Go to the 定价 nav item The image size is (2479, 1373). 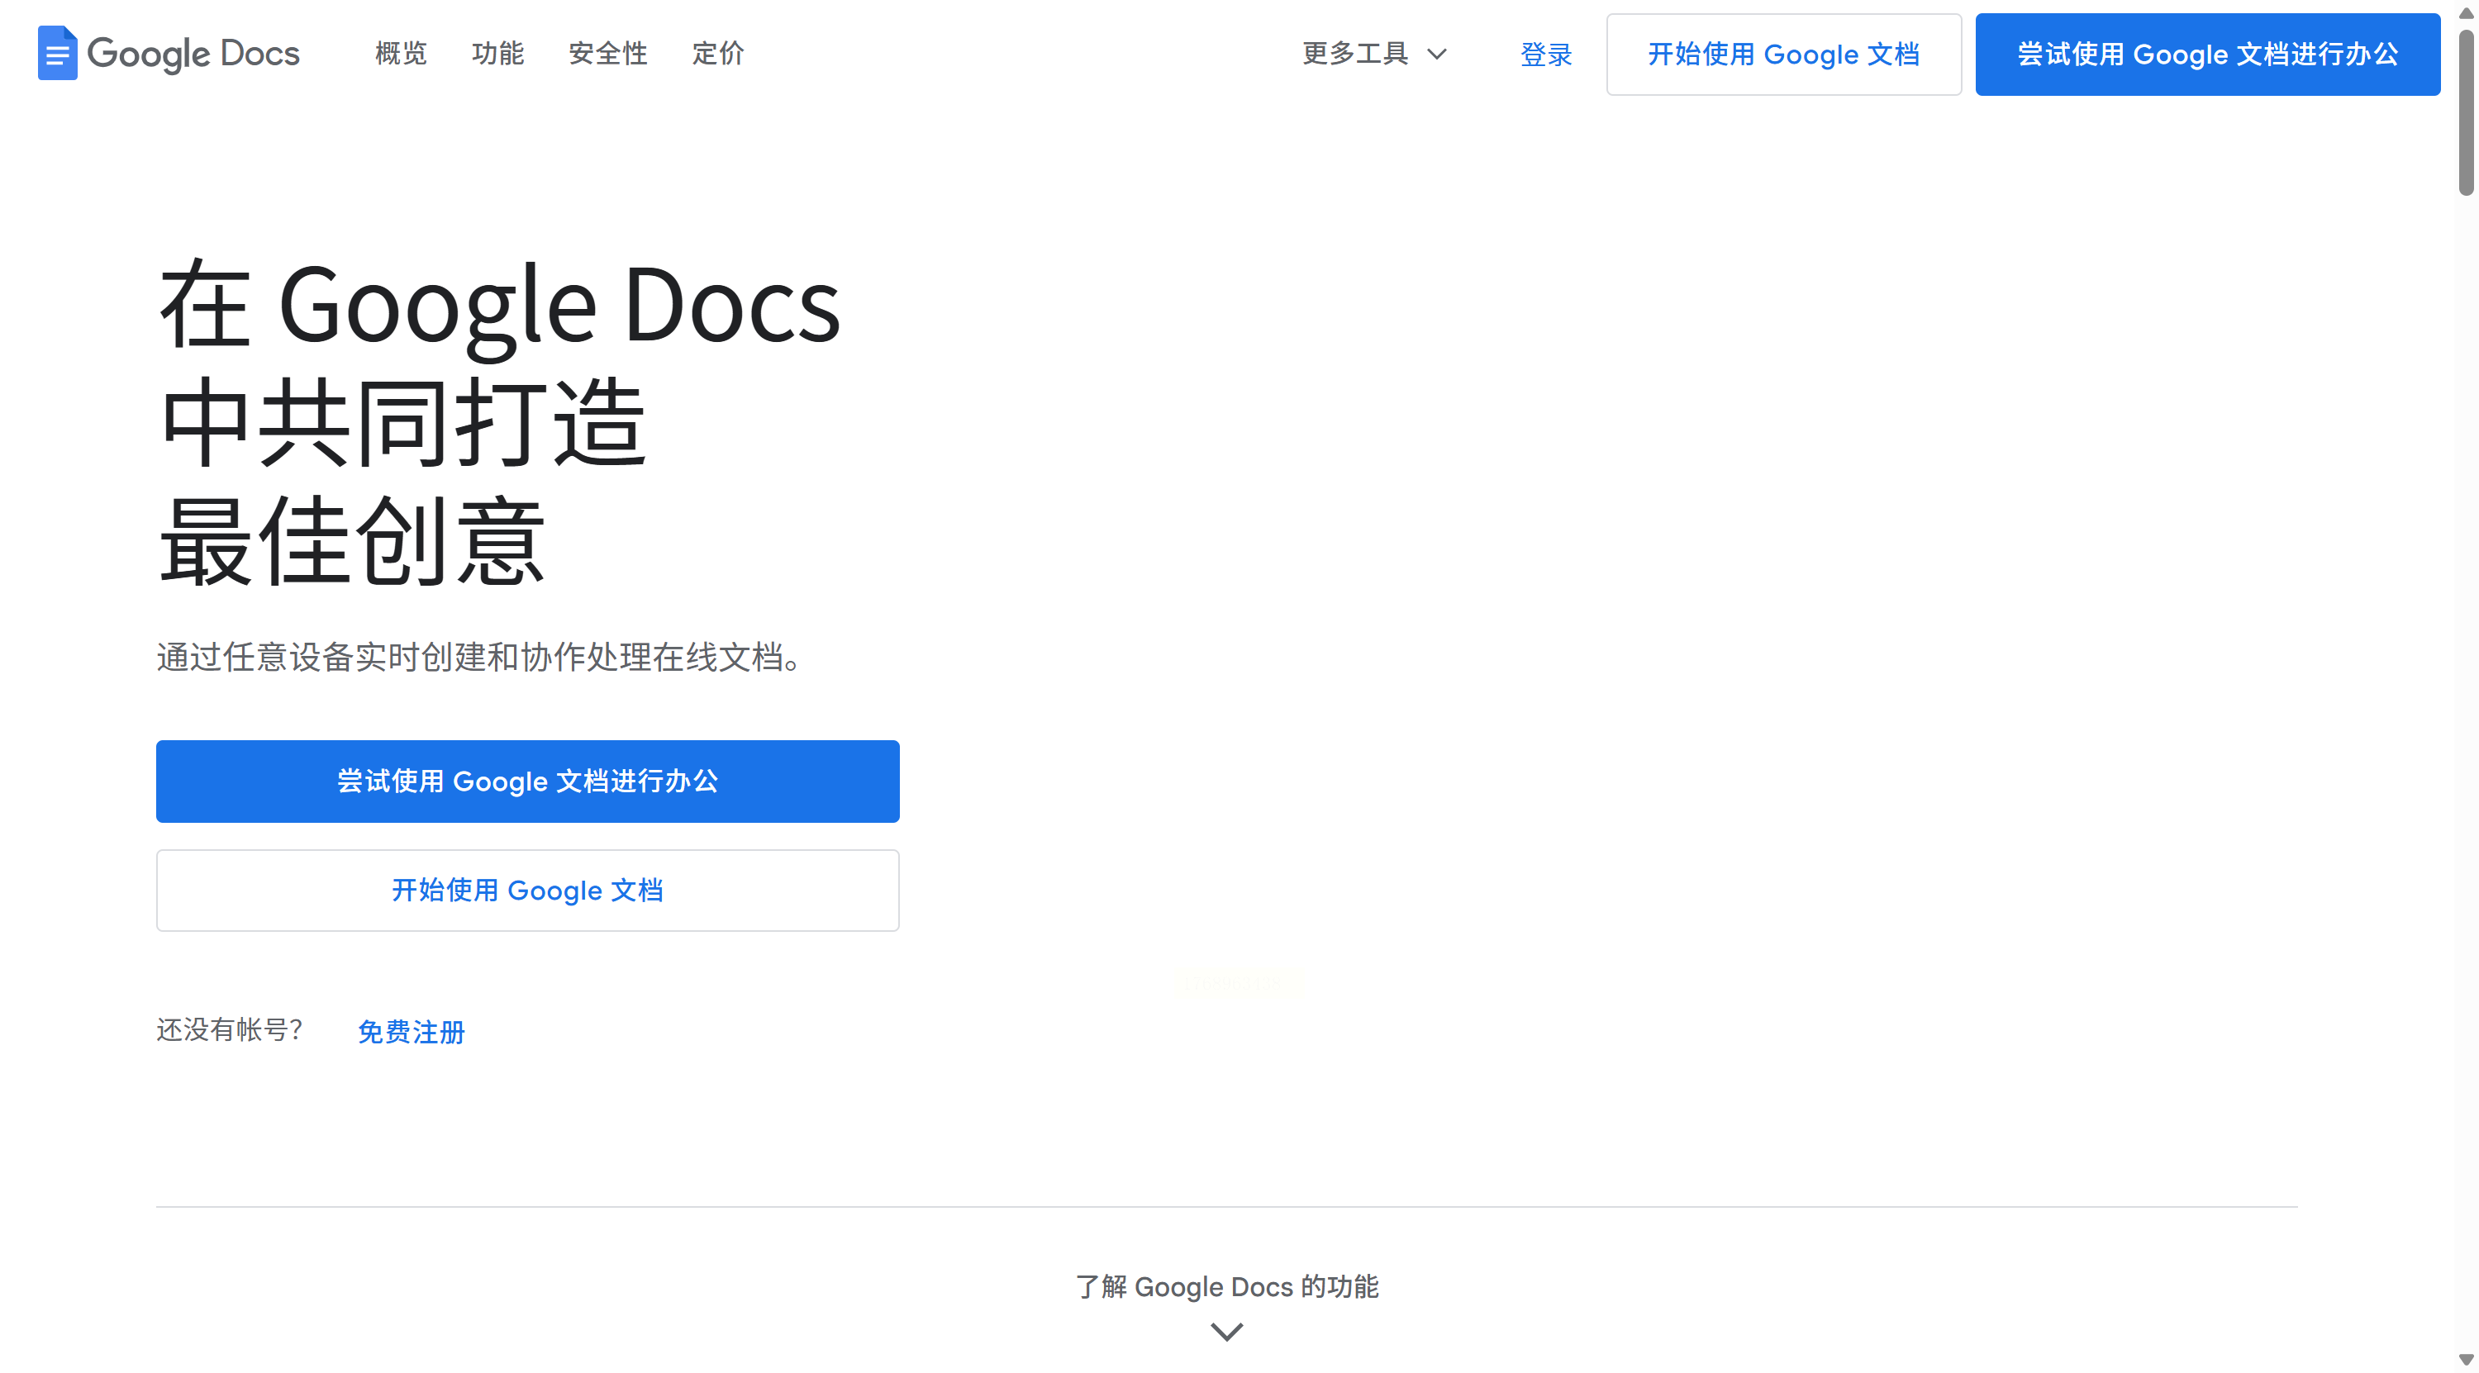tap(718, 54)
